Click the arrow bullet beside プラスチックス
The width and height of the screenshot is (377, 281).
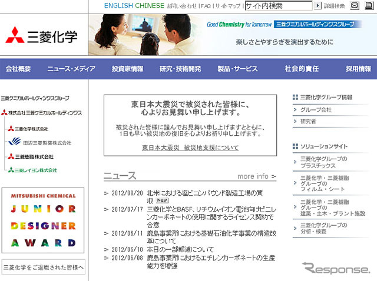click(295, 162)
